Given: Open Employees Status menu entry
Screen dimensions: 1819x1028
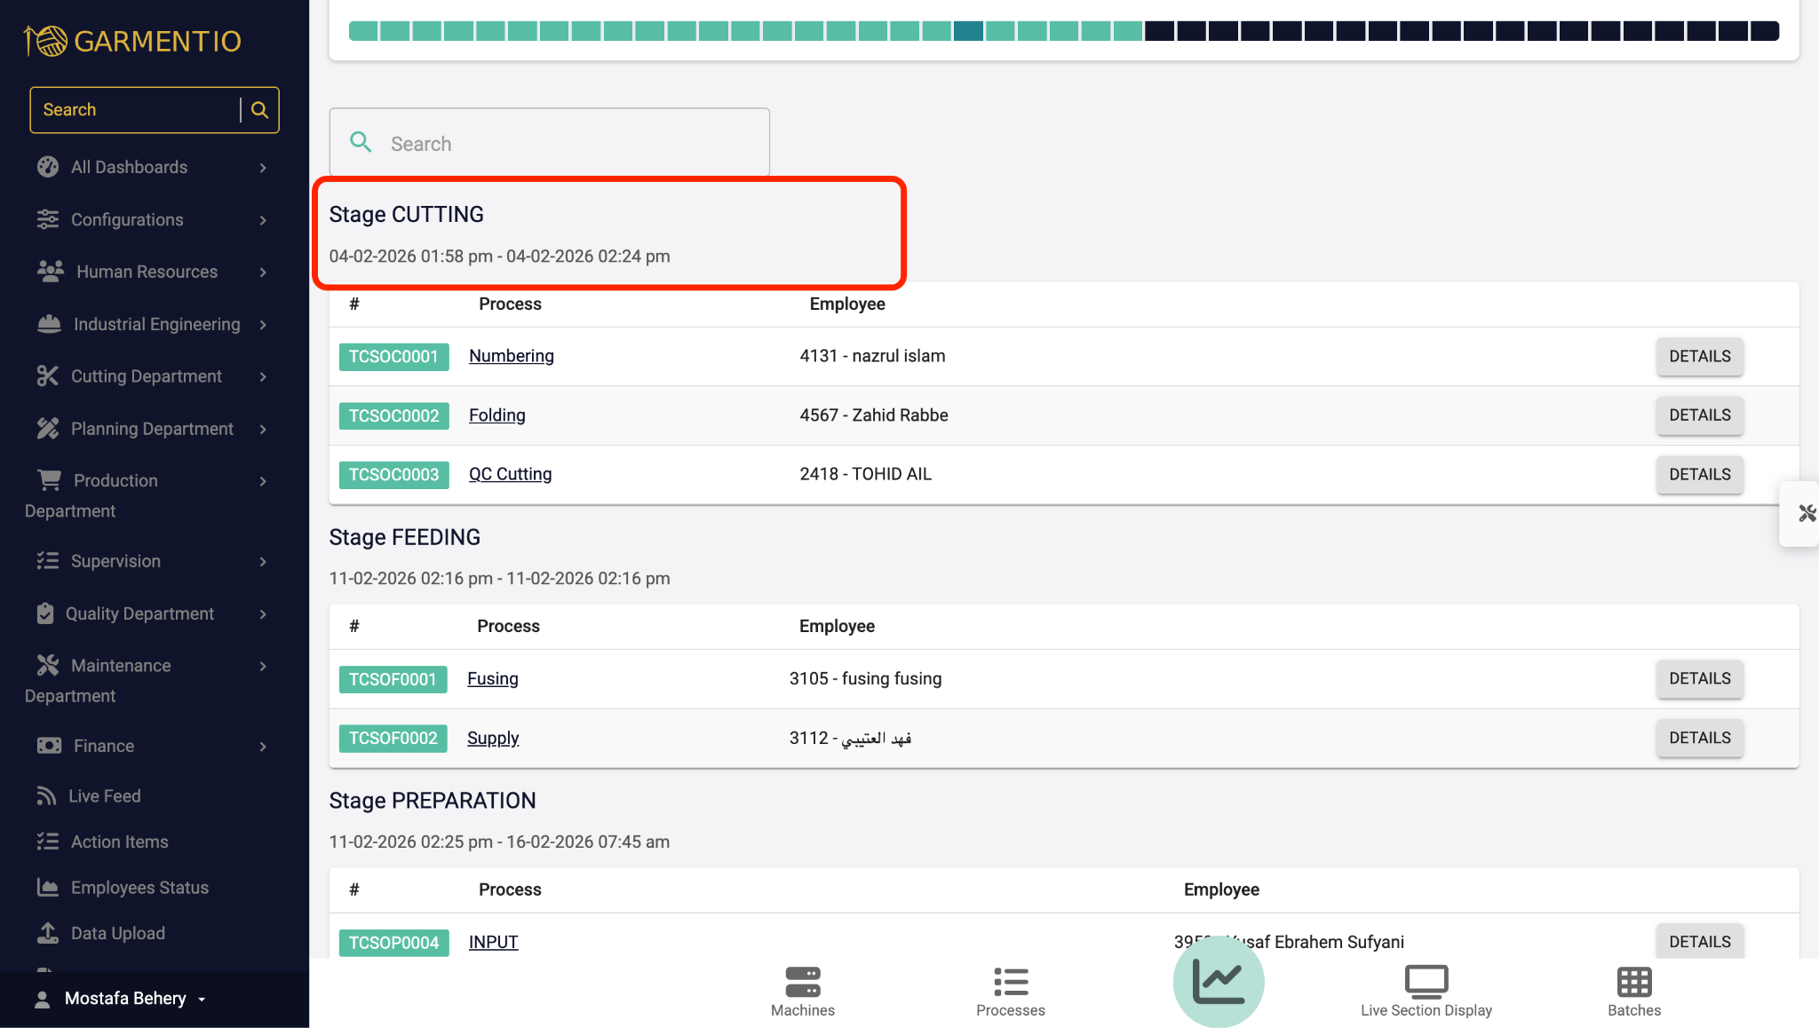Looking at the screenshot, I should 139,888.
